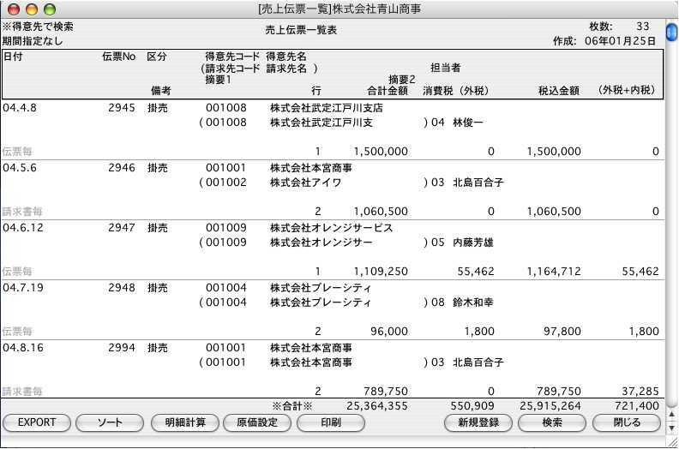Click the scrollbar up arrow

coord(671,413)
